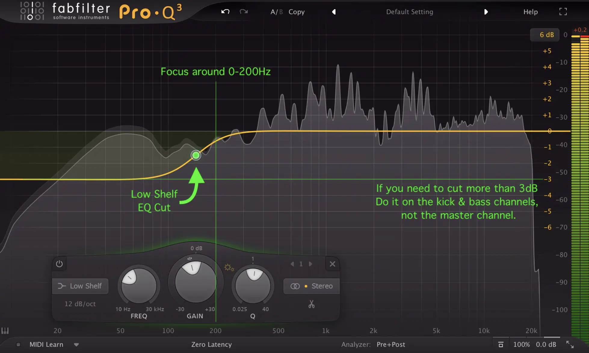Enable Zero Latency mode toggle
This screenshot has height=353, width=589.
pos(210,344)
